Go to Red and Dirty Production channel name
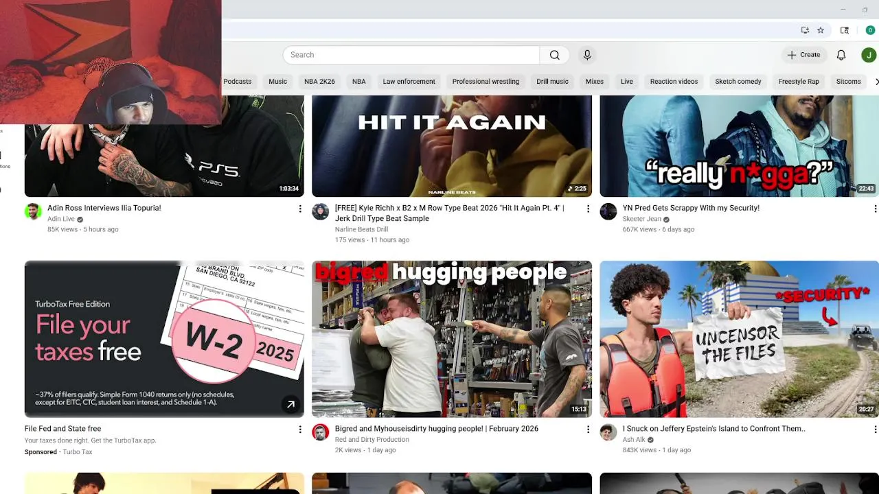The width and height of the screenshot is (879, 494). point(372,440)
